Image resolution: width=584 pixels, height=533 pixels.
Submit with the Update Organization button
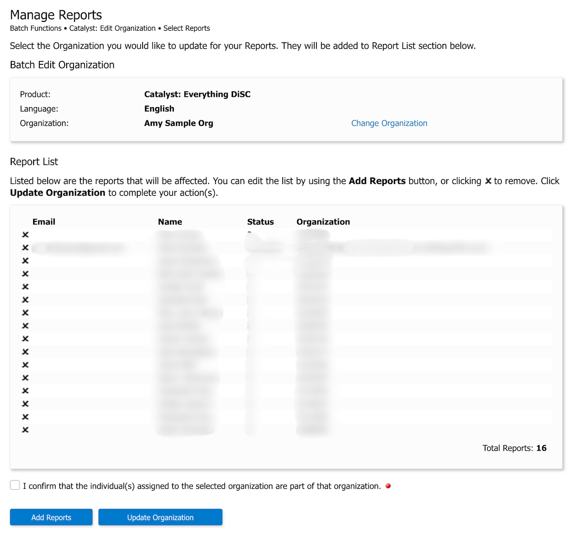tap(160, 517)
